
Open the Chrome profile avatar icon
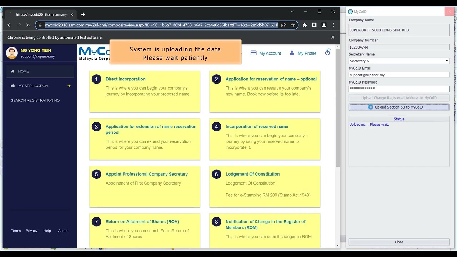pyautogui.click(x=324, y=25)
